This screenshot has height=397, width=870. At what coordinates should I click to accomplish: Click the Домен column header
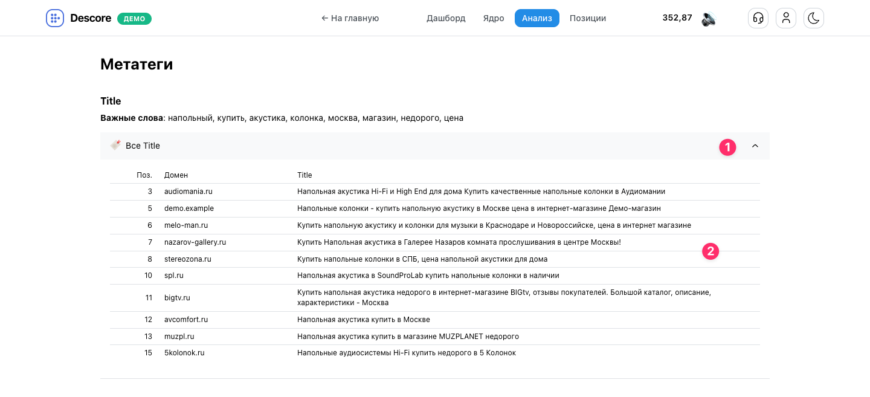(176, 175)
